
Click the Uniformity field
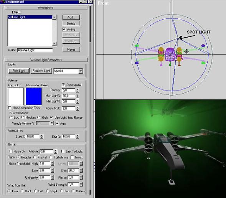(x=45, y=177)
